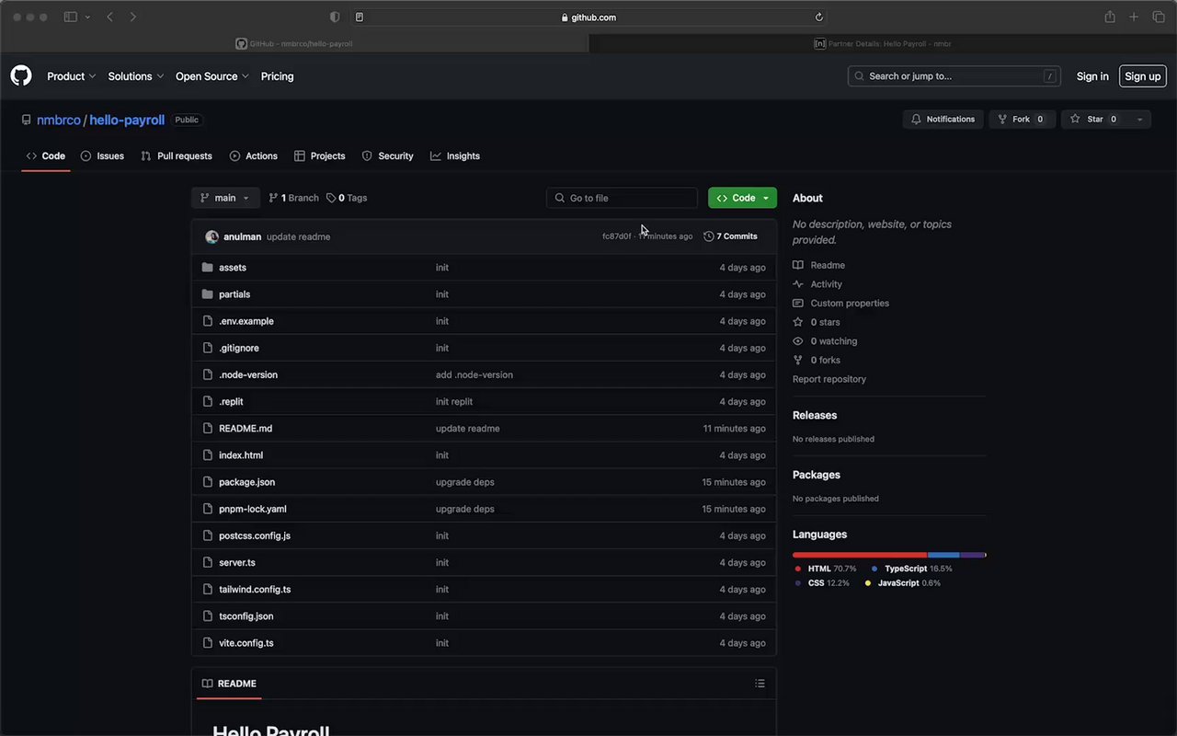Open the Insights tab
The width and height of the screenshot is (1177, 736).
(455, 156)
